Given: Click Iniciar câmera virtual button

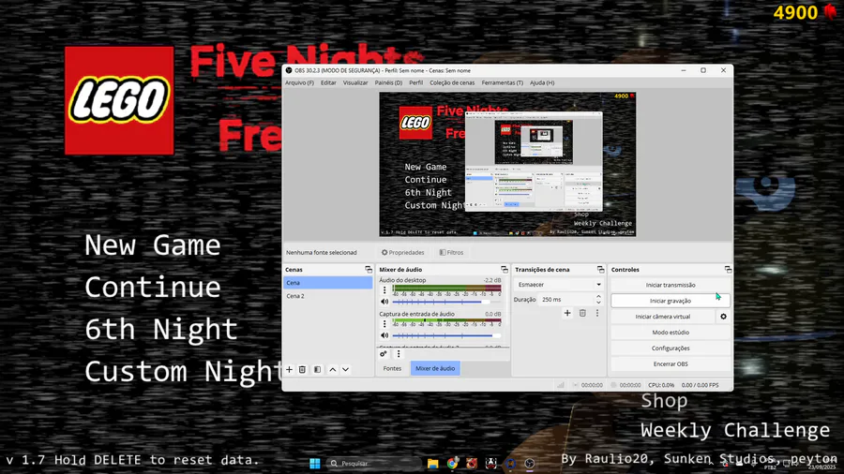Looking at the screenshot, I should (663, 317).
